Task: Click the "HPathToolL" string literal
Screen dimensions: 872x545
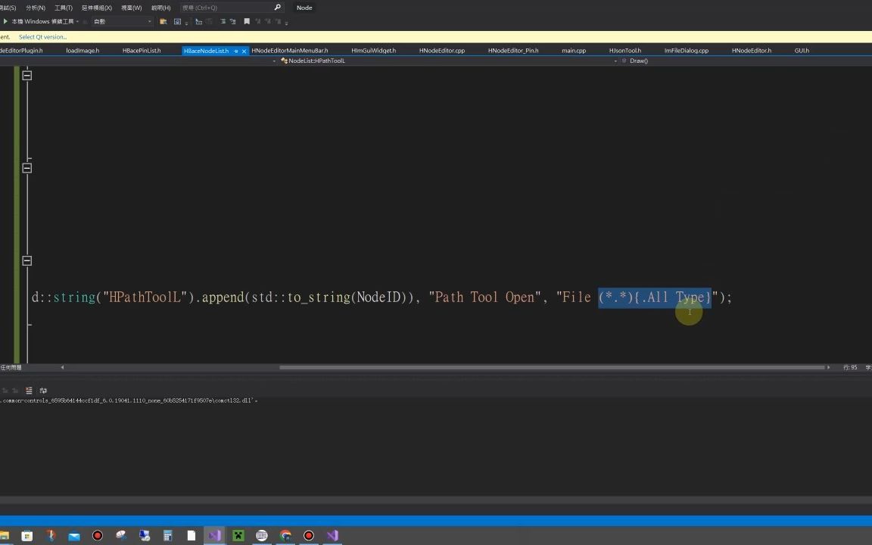Action: click(x=145, y=297)
